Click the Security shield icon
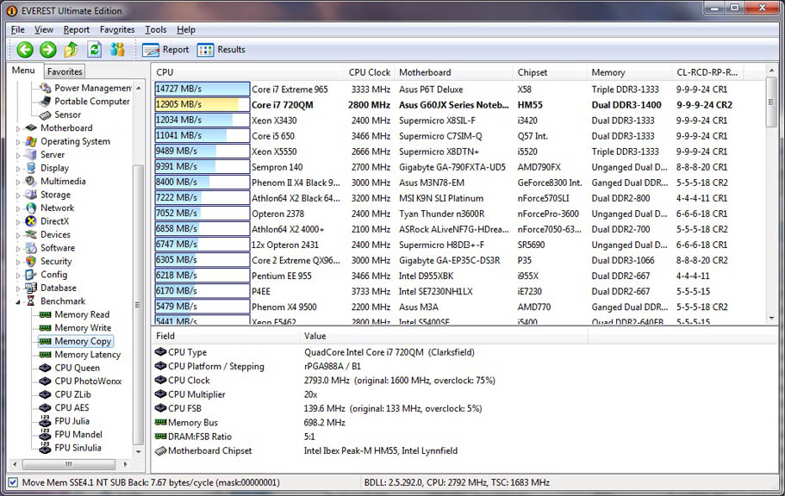The width and height of the screenshot is (785, 496). coord(31,261)
